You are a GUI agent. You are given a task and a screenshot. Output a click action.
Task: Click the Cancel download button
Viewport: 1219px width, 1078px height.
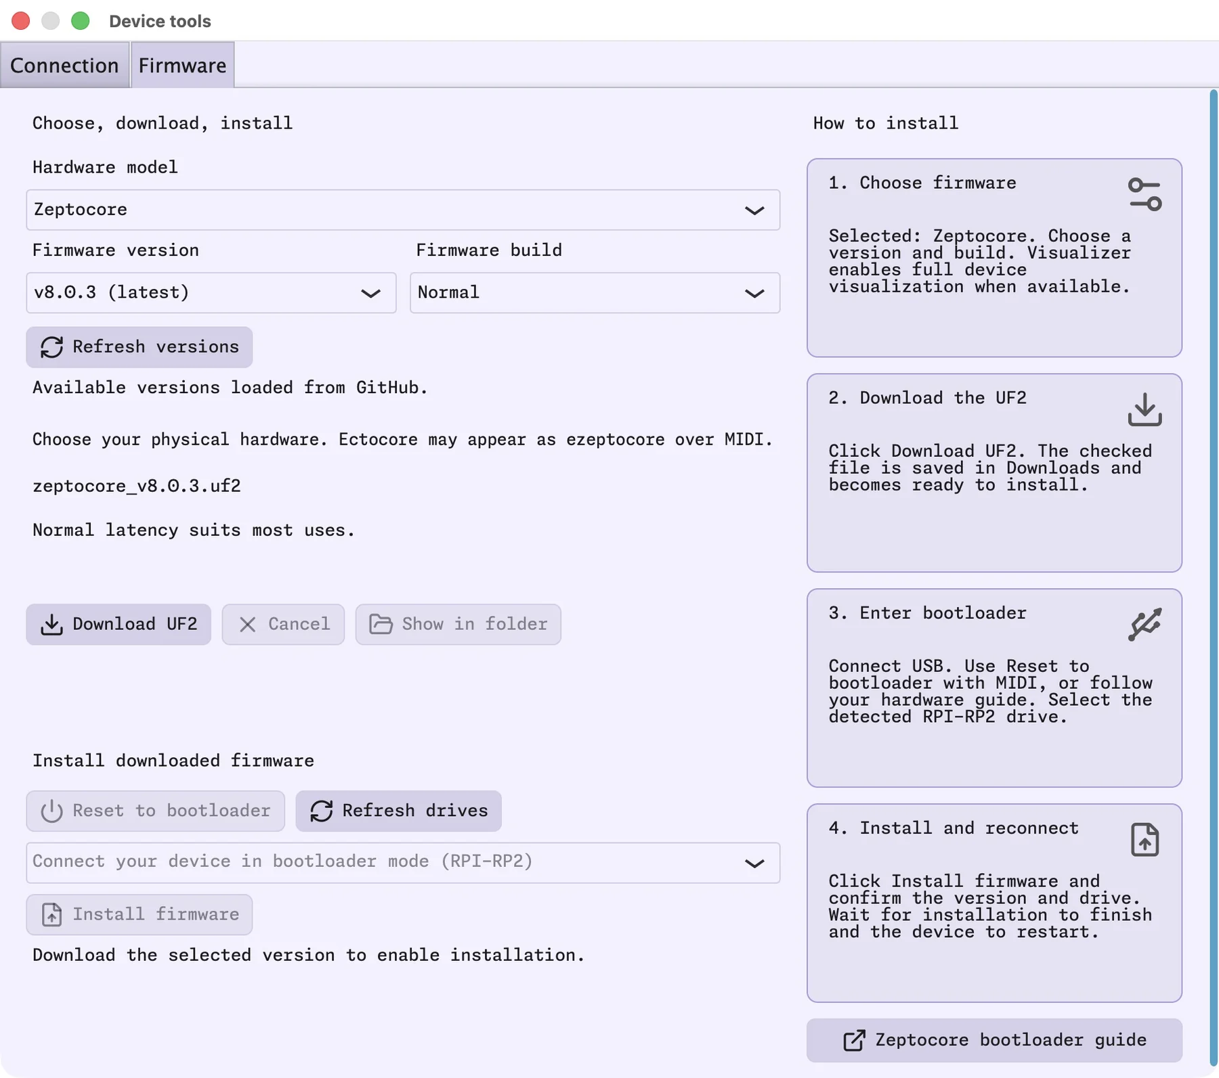click(x=283, y=624)
